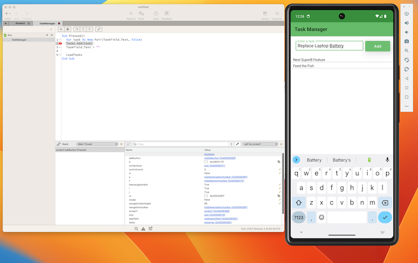
Task: Expand the keyboard suggestion strip arrow
Action: point(296,160)
